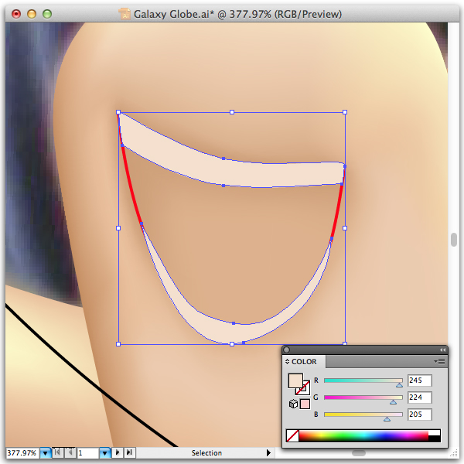This screenshot has height=464, width=464.
Task: Click the R value field showing 245
Action: [420, 380]
